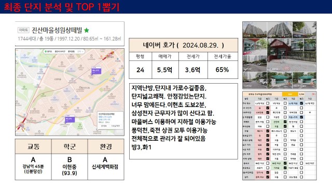Click the orange highlighted cell in the checklist header
The height and width of the screenshot is (187, 332).
[x=290, y=94]
